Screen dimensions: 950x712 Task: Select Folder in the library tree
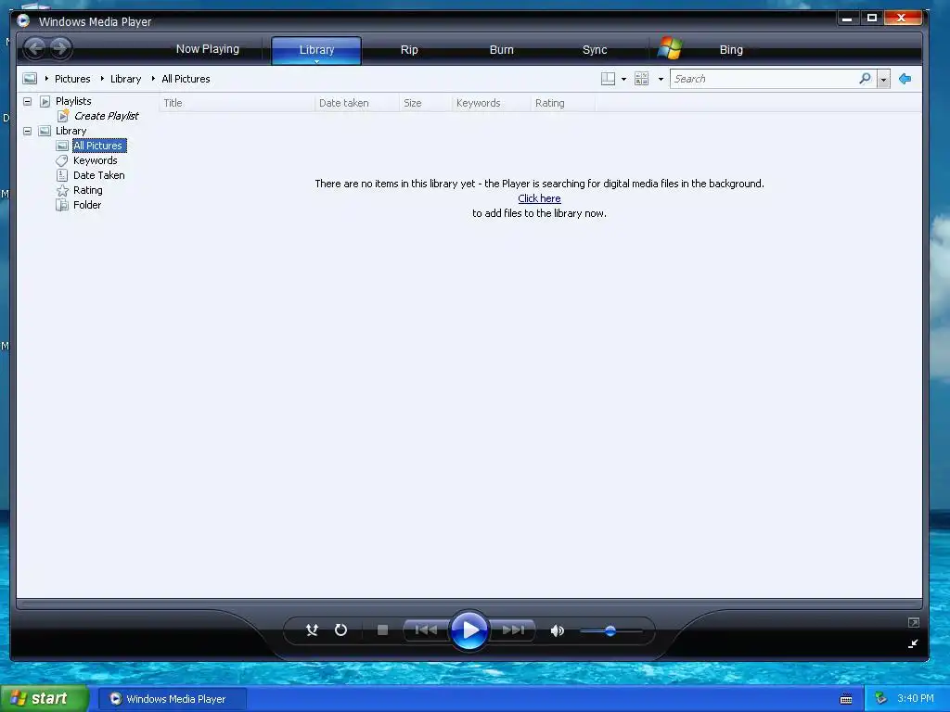(87, 205)
